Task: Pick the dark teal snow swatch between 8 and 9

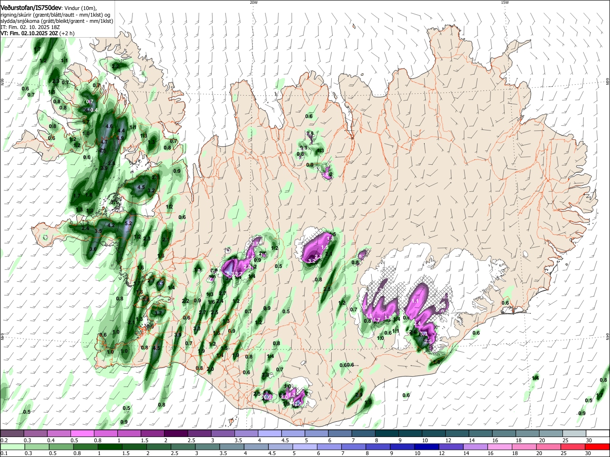Action: click(x=387, y=434)
